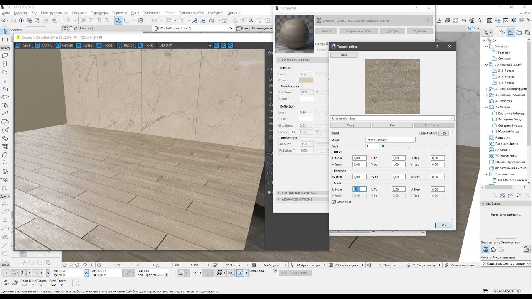The width and height of the screenshot is (532, 299).
Task: Switch to the 3D / Выборка tab
Action: click(x=175, y=28)
